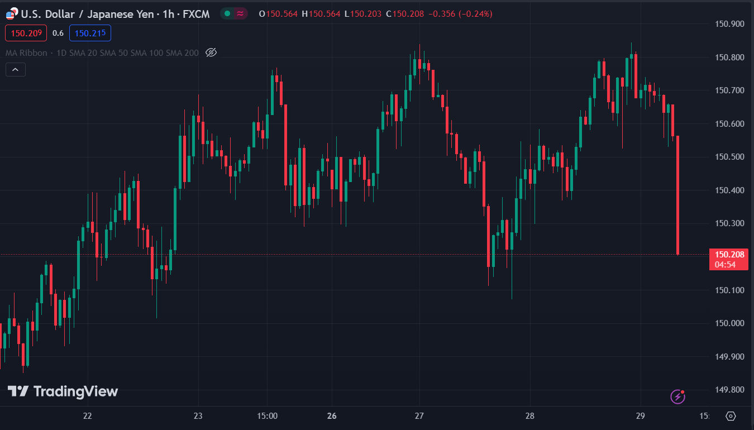Click the red sell price 150.209 button
Screen dimensions: 754x430
(26, 33)
